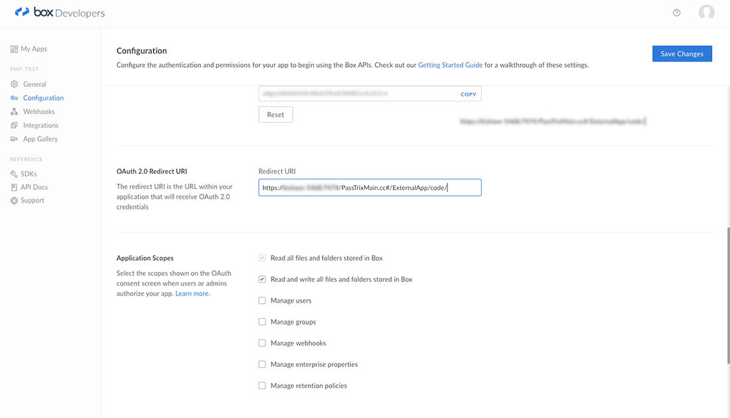Enable the Manage users checkbox

click(x=262, y=301)
